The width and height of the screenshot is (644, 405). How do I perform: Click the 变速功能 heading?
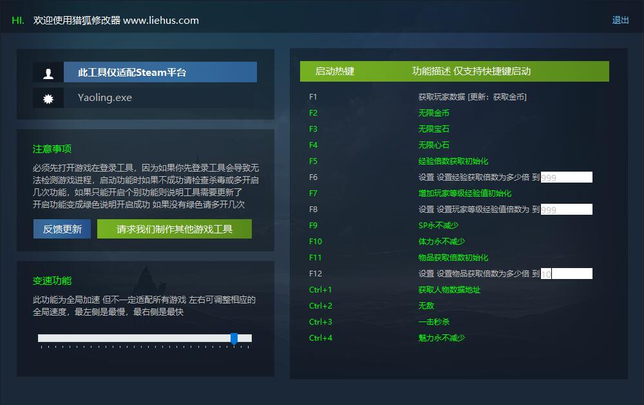click(x=52, y=281)
